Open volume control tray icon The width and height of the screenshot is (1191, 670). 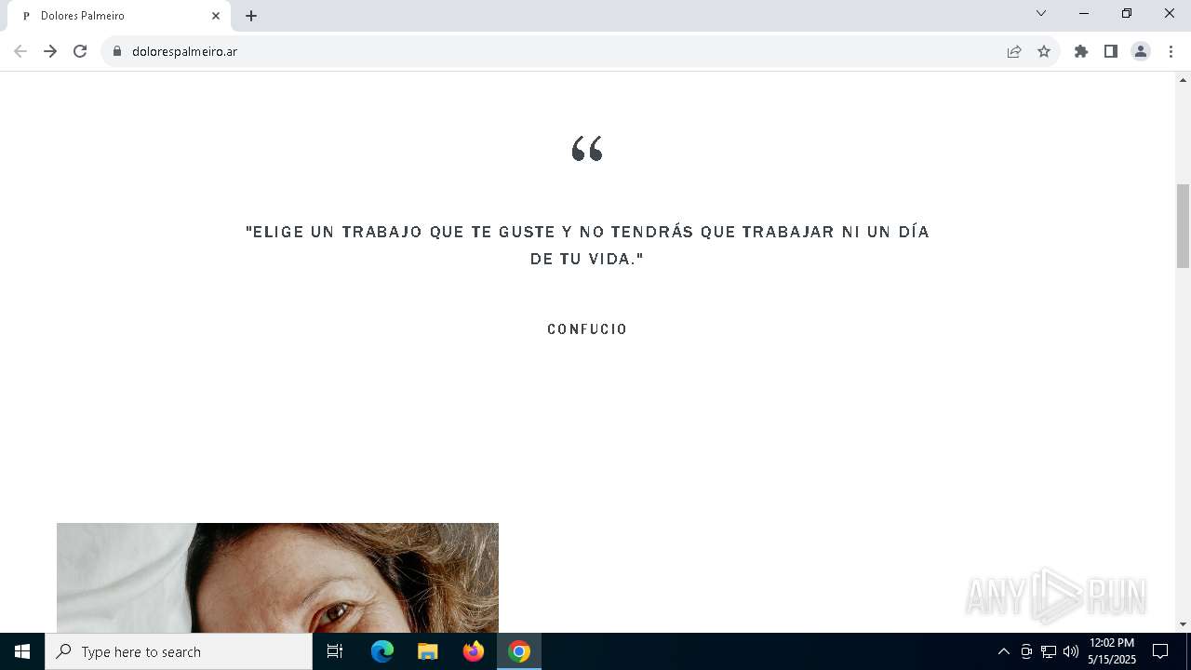click(x=1071, y=651)
